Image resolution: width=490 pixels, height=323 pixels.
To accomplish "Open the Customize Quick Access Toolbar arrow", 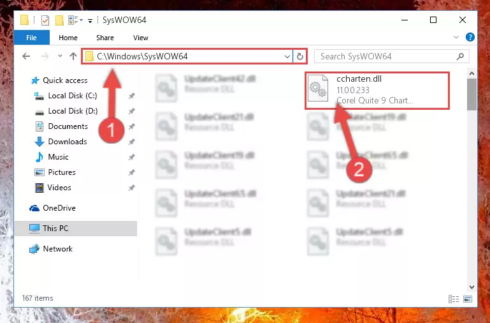I will coord(90,20).
